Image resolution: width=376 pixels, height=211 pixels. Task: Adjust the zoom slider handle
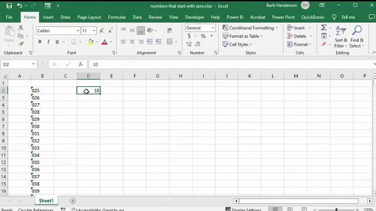[x=337, y=210]
